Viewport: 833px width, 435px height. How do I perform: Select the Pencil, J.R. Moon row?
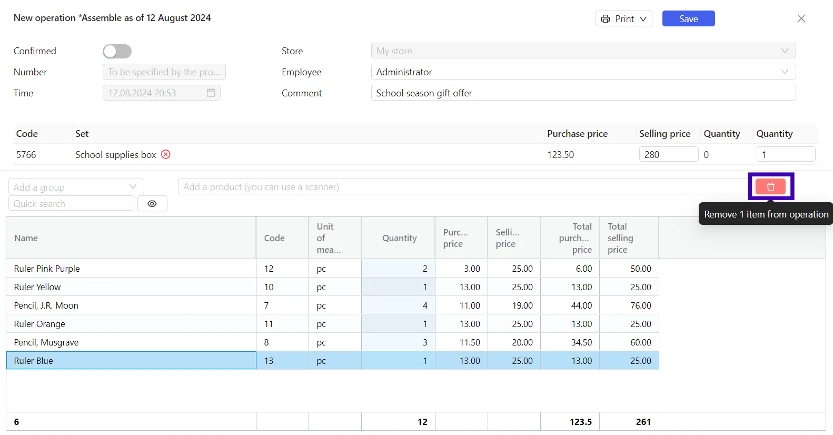click(x=332, y=305)
